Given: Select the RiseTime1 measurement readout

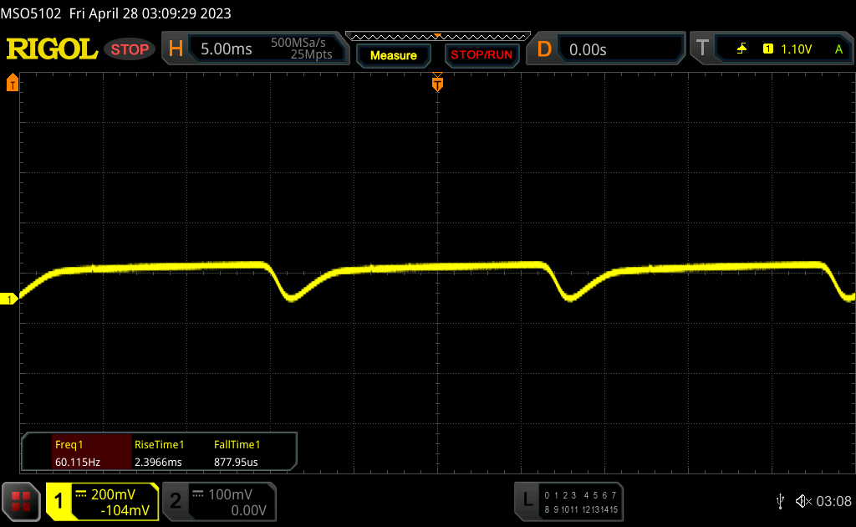Looking at the screenshot, I should point(159,453).
